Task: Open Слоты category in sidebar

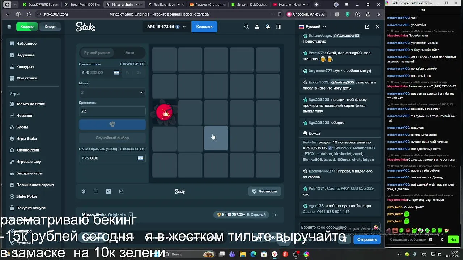Action: (22, 127)
